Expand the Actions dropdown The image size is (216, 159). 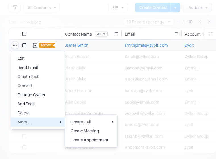(x=198, y=8)
